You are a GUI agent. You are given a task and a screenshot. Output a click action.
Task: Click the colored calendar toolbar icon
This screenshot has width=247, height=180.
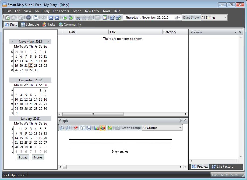pyautogui.click(x=105, y=17)
